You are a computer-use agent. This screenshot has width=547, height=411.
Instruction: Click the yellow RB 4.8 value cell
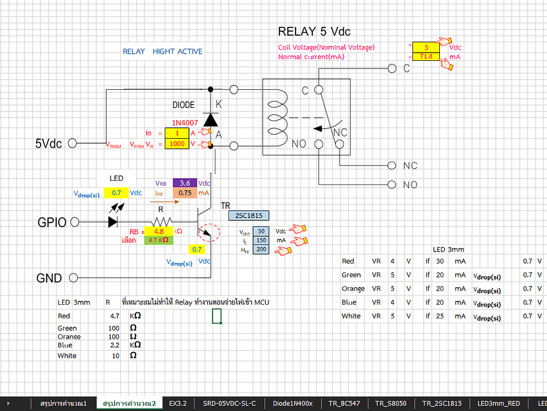158,231
